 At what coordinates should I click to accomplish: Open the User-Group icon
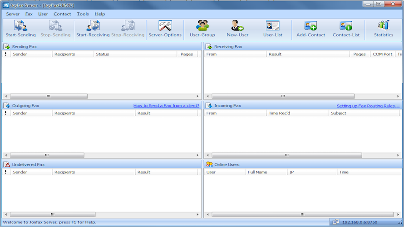[x=202, y=25]
